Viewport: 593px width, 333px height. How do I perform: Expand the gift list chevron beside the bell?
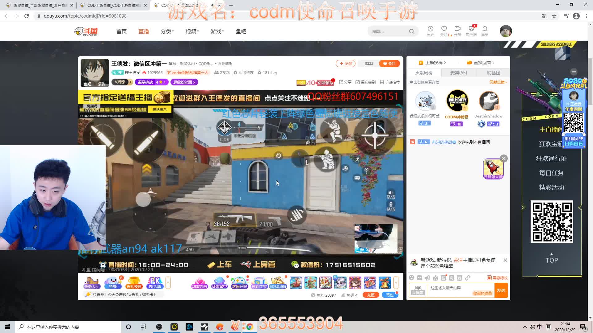[x=396, y=283]
